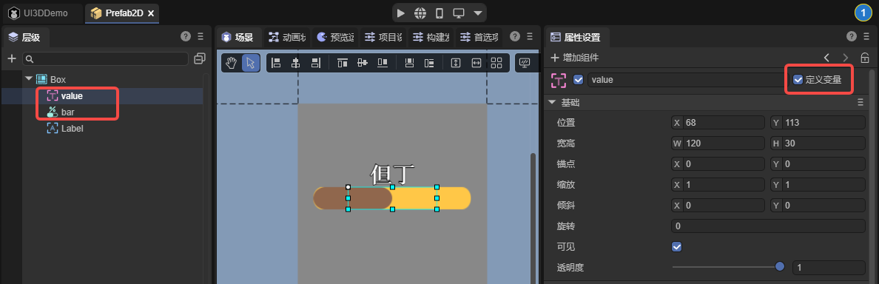Viewport: 879px width, 284px height.
Task: Collapse the Box node in hierarchy
Action: [x=29, y=80]
